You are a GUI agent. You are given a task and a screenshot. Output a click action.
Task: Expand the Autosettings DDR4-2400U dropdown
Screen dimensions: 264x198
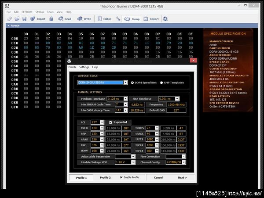(125, 83)
